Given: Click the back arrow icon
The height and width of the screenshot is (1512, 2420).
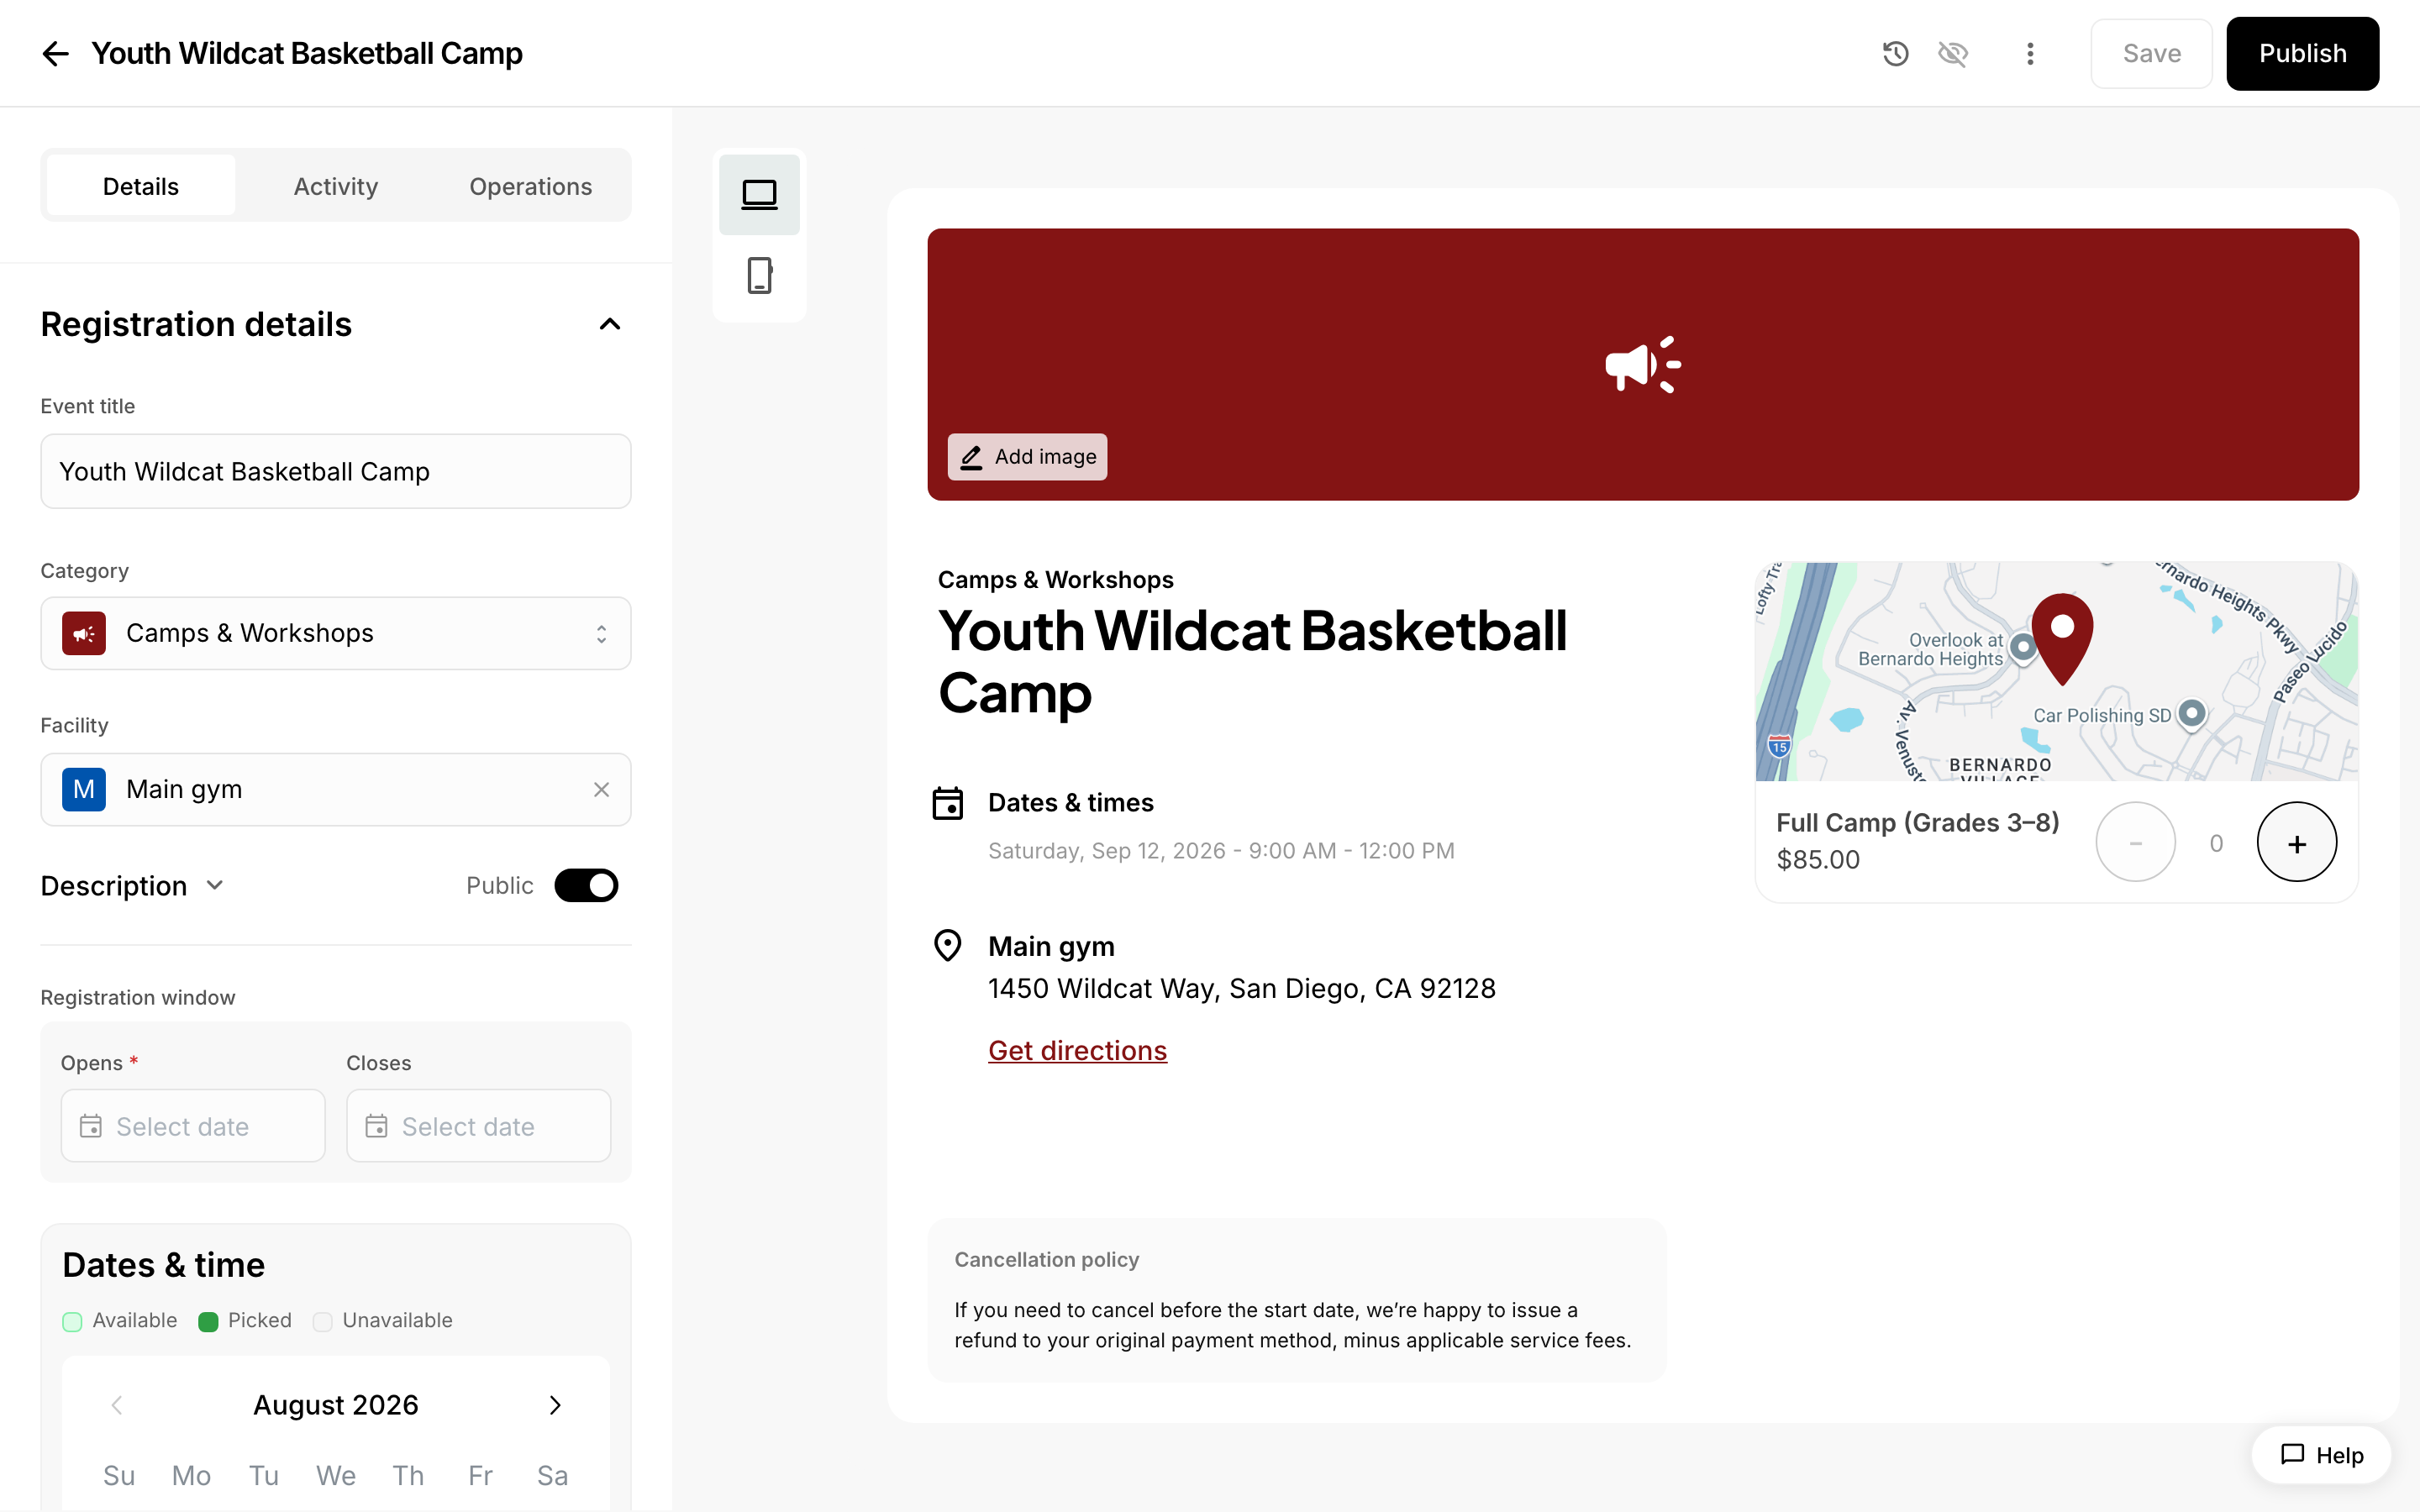Looking at the screenshot, I should pos(55,54).
